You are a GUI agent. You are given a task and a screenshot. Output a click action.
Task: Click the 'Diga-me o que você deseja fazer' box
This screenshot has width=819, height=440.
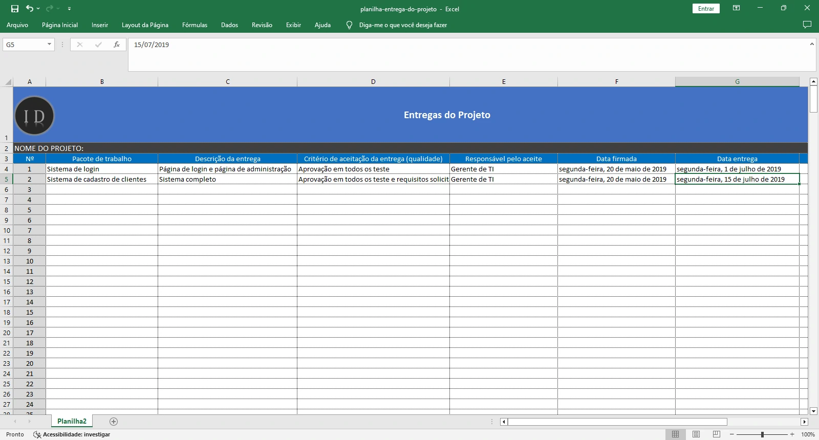pos(403,25)
